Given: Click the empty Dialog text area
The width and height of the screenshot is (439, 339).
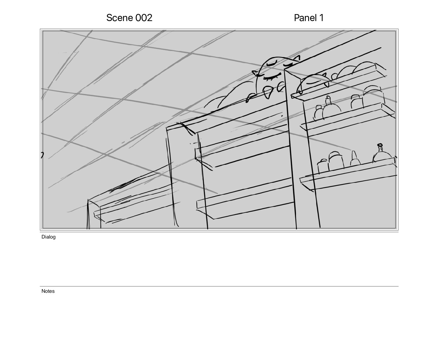Looking at the screenshot, I should [219, 262].
